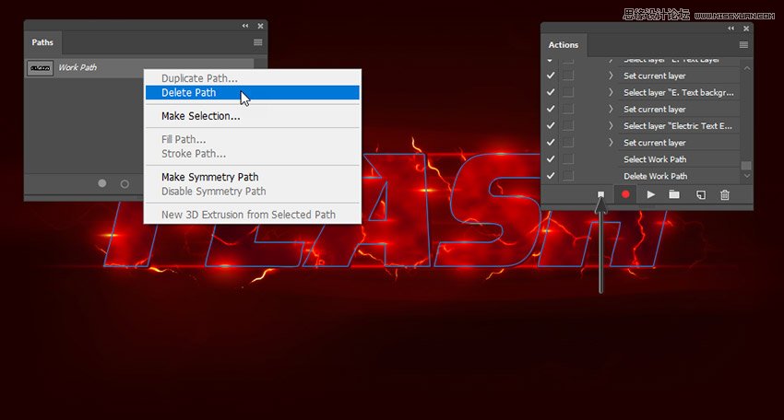784x420 pixels.
Task: Toggle dialog box for Delete Work Path
Action: pos(568,176)
